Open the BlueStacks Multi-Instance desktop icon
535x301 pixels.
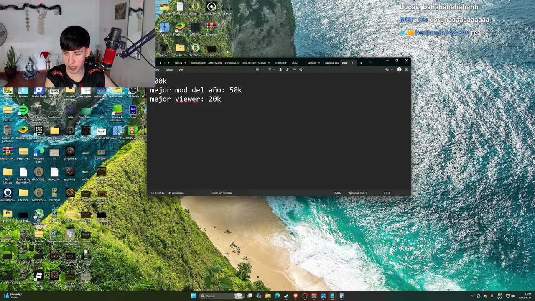click(117, 113)
